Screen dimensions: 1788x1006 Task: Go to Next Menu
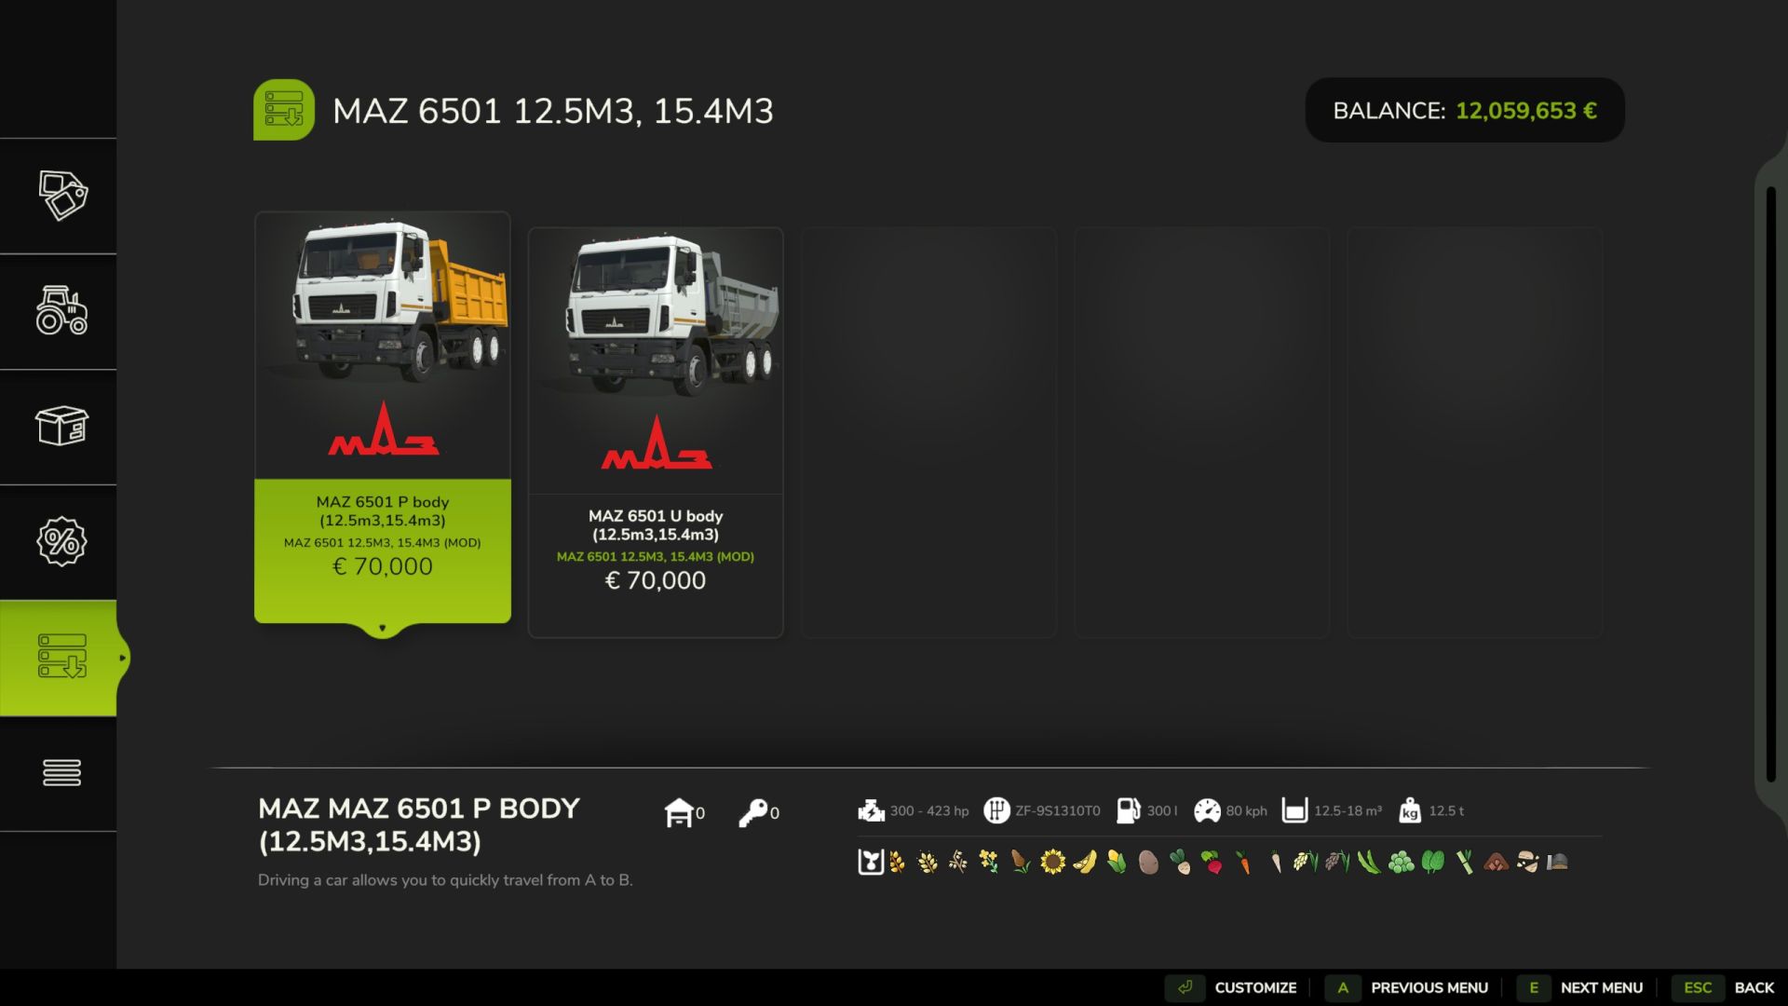(1581, 987)
